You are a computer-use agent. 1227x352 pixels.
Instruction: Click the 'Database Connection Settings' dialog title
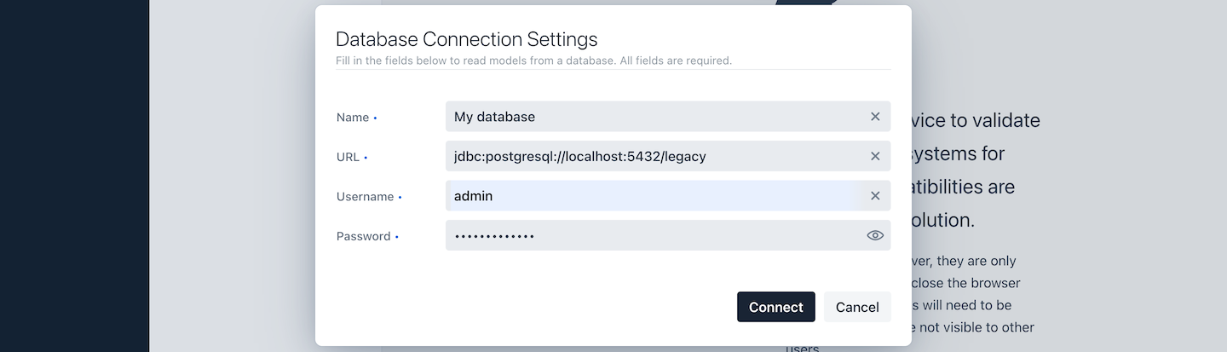pos(466,39)
